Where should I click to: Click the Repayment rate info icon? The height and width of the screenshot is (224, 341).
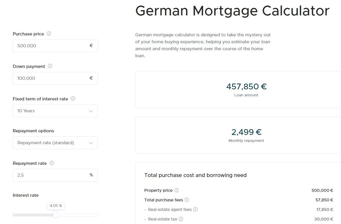pos(52,163)
